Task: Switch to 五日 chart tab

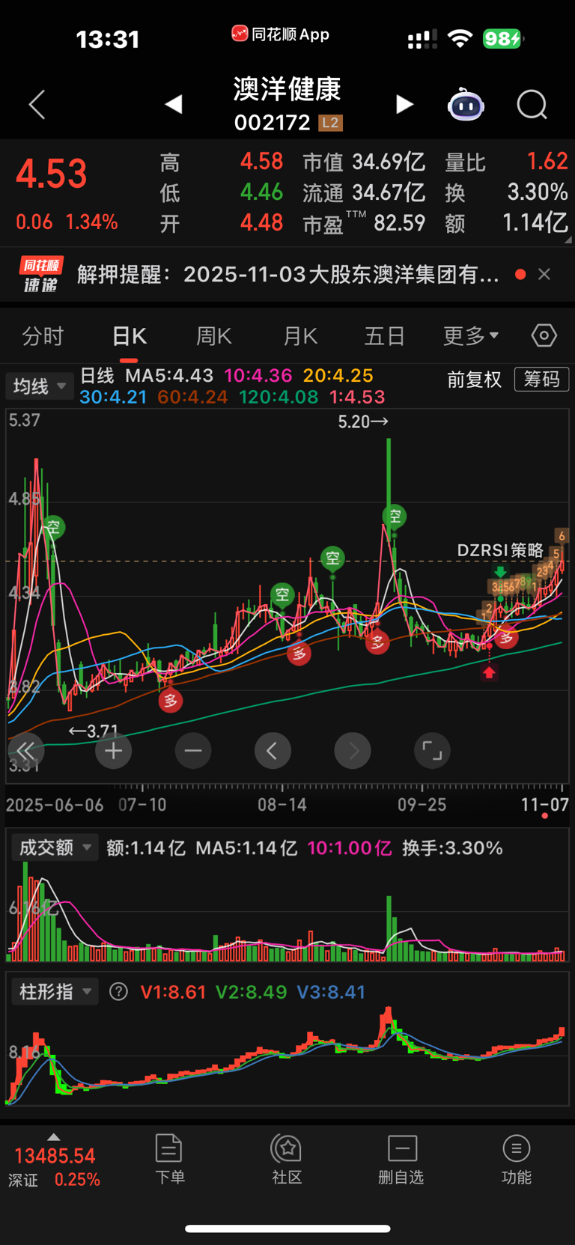Action: [385, 336]
